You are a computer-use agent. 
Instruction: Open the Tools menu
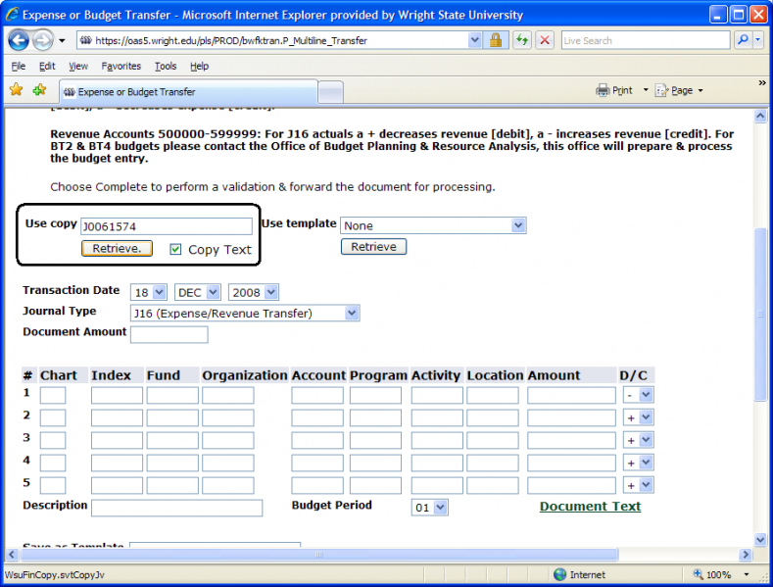(x=166, y=66)
